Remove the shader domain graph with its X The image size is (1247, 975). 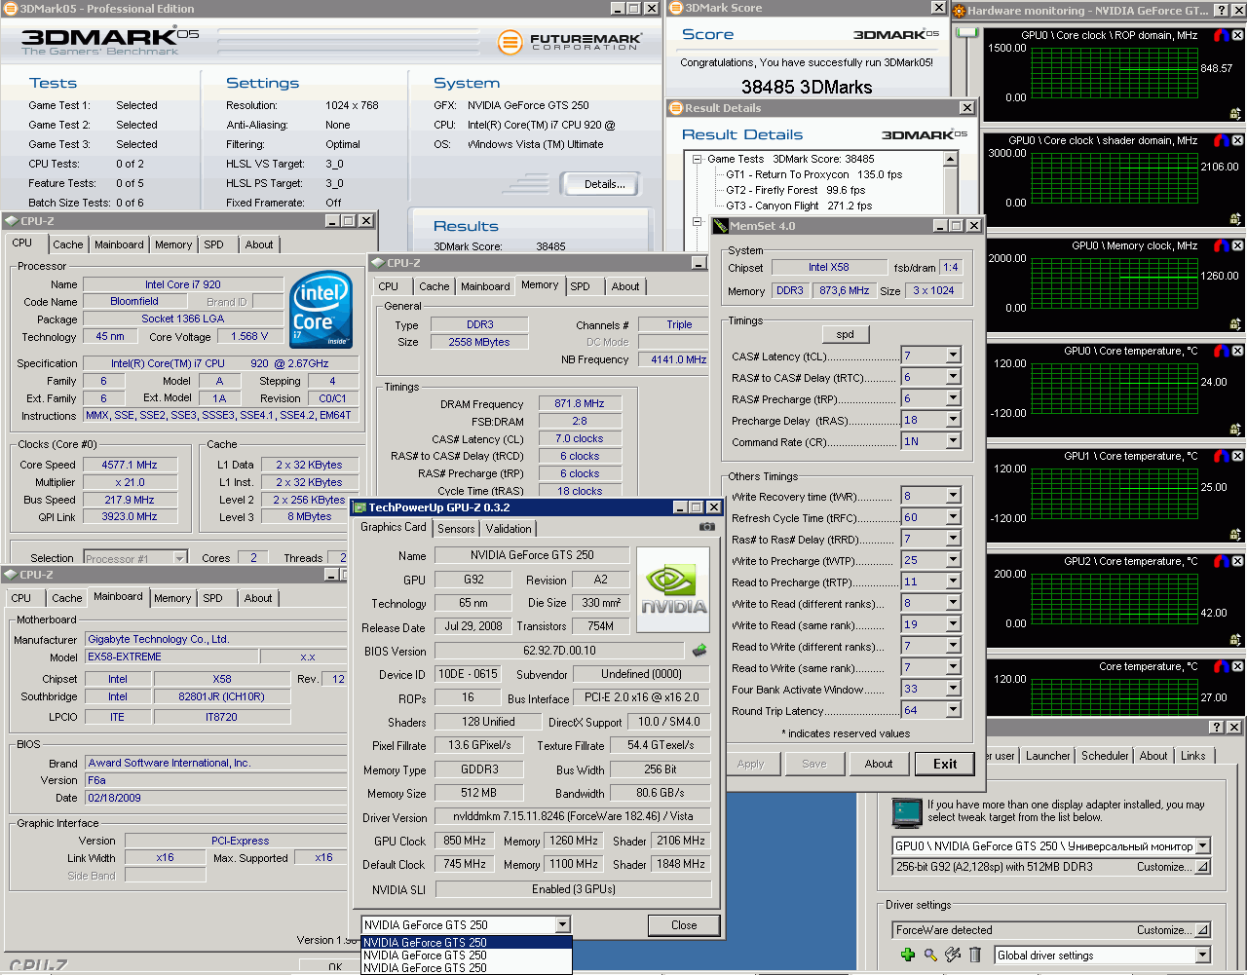(1237, 140)
